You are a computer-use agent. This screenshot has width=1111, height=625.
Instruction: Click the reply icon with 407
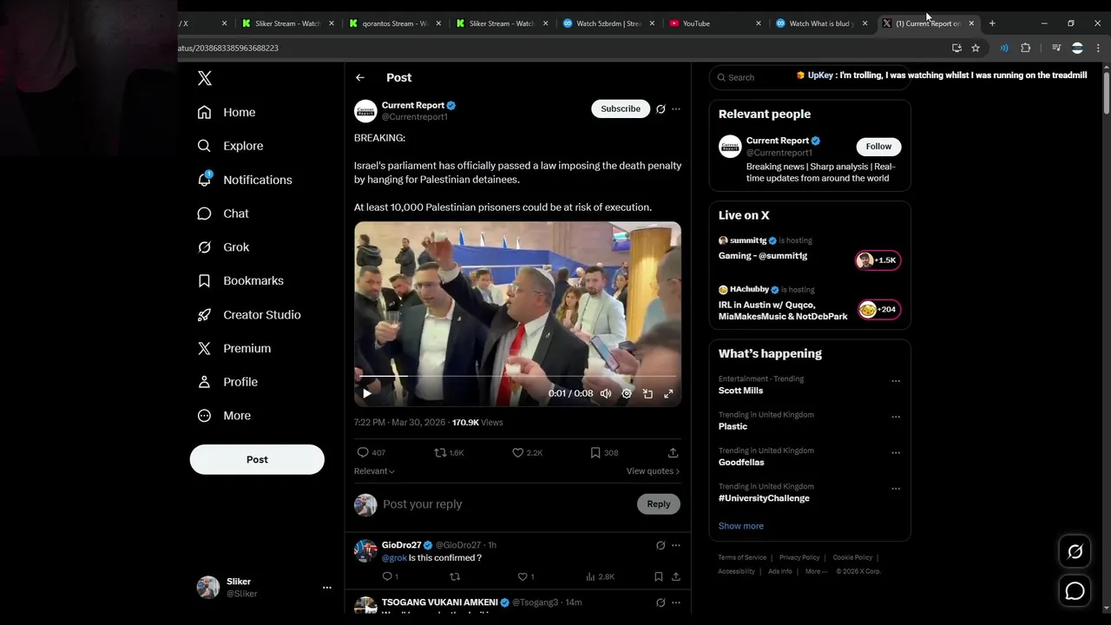363,452
